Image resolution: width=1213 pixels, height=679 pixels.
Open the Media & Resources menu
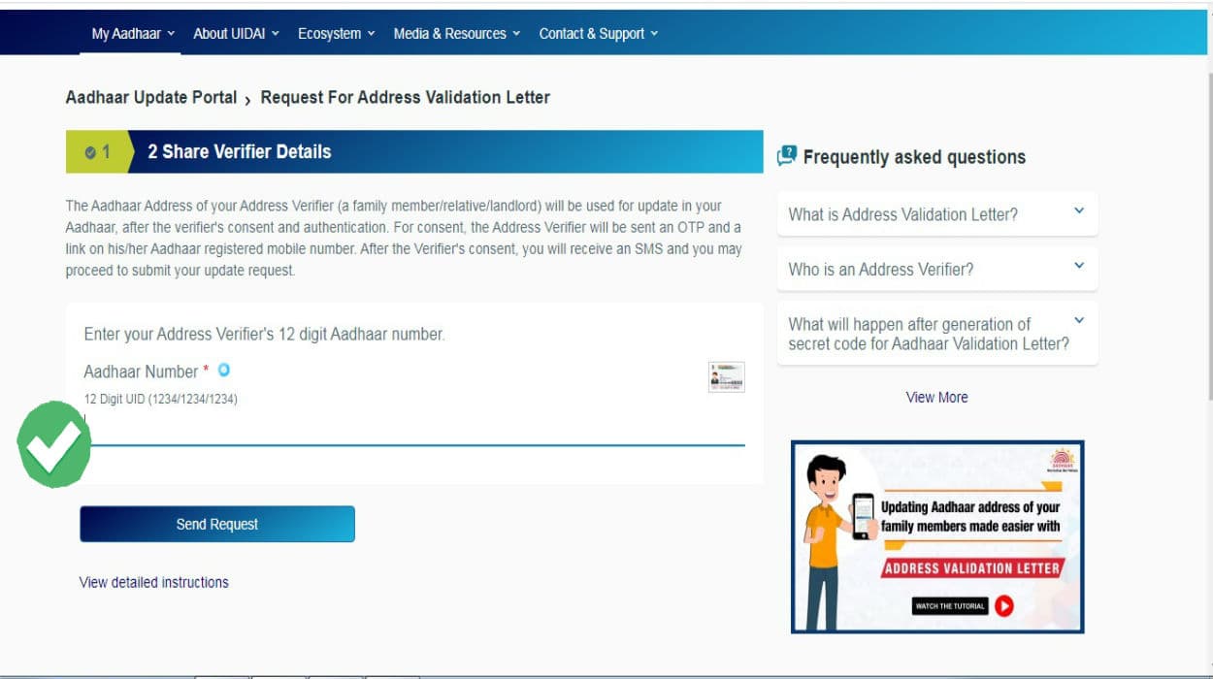tap(456, 34)
